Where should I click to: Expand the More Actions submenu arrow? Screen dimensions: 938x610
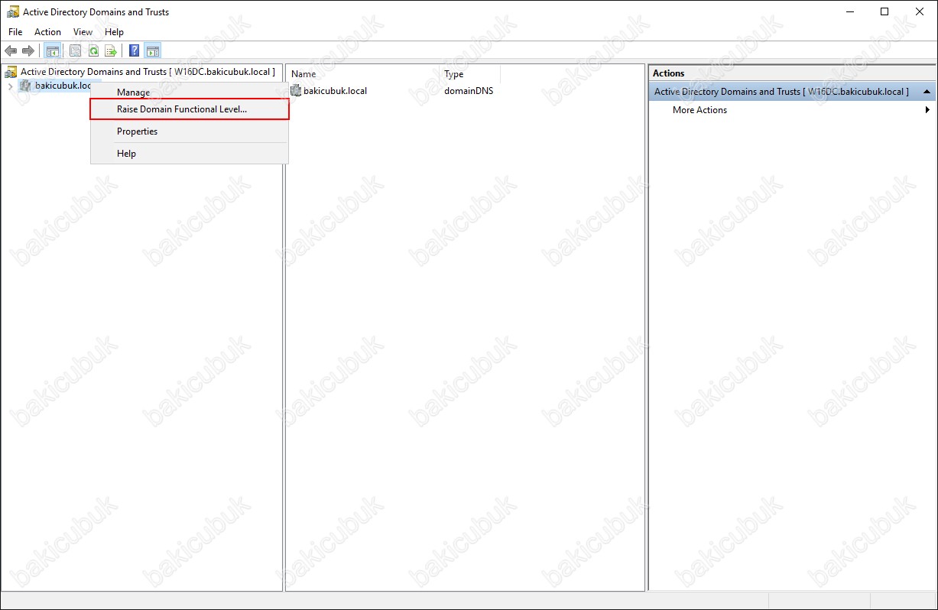point(927,110)
